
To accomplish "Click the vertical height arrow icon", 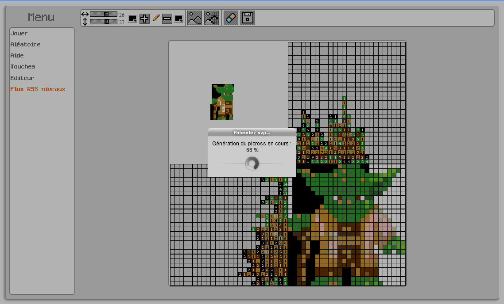I will [x=85, y=22].
